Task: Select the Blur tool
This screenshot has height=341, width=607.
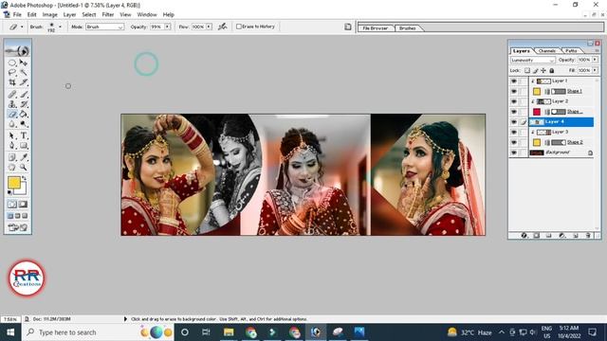Action: (12, 124)
